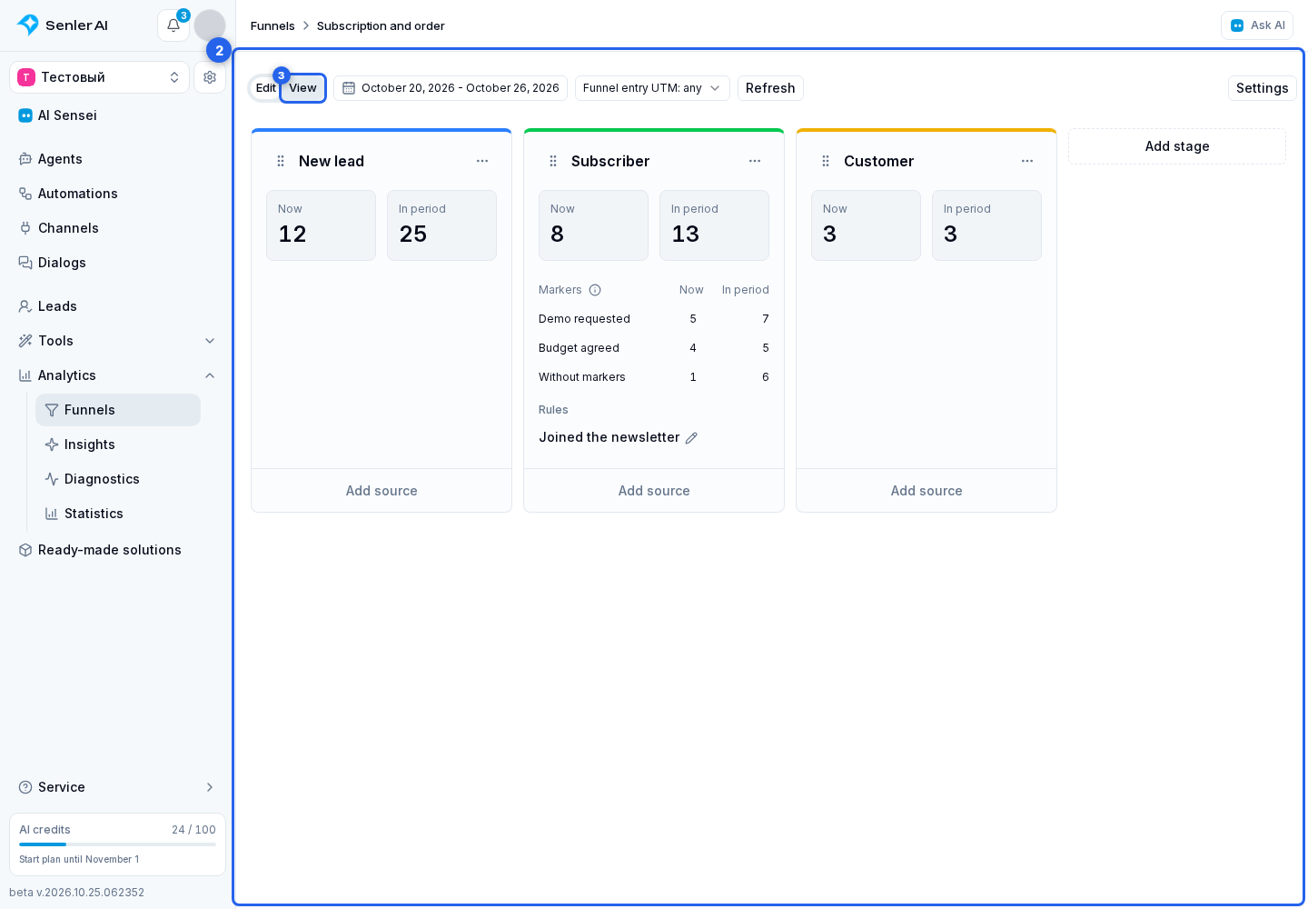Image resolution: width=1308 pixels, height=909 pixels.
Task: Open the notifications bell
Action: point(173,25)
